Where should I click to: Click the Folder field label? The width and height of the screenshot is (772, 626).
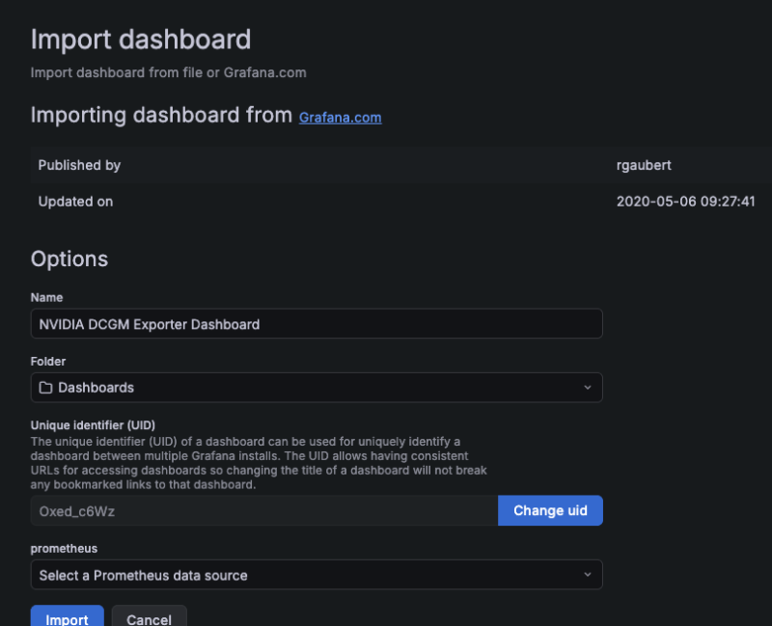47,362
